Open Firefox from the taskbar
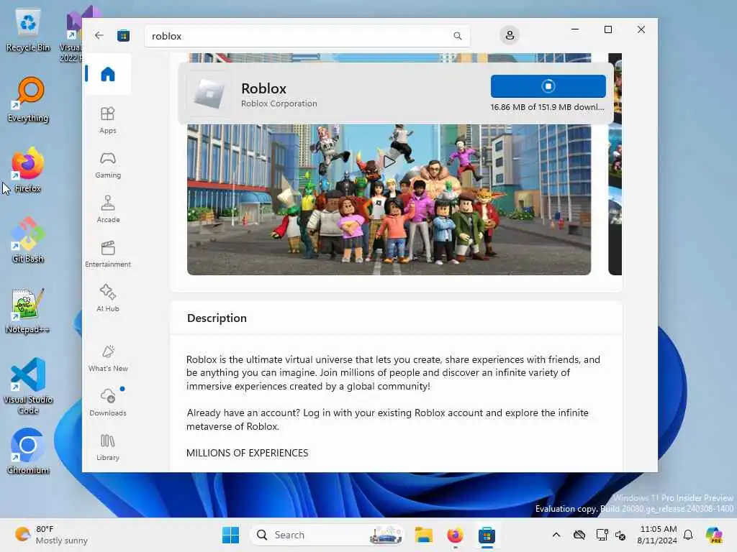Viewport: 737px width, 552px height. tap(455, 535)
